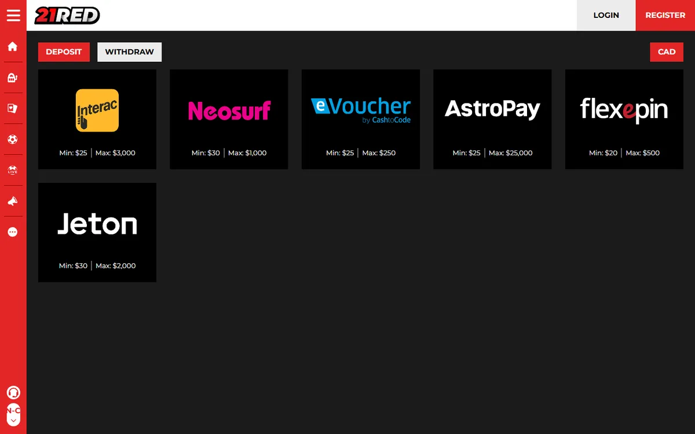
Task: Click Neosurf limit text 'Max: $1,000'
Action: [x=247, y=153]
